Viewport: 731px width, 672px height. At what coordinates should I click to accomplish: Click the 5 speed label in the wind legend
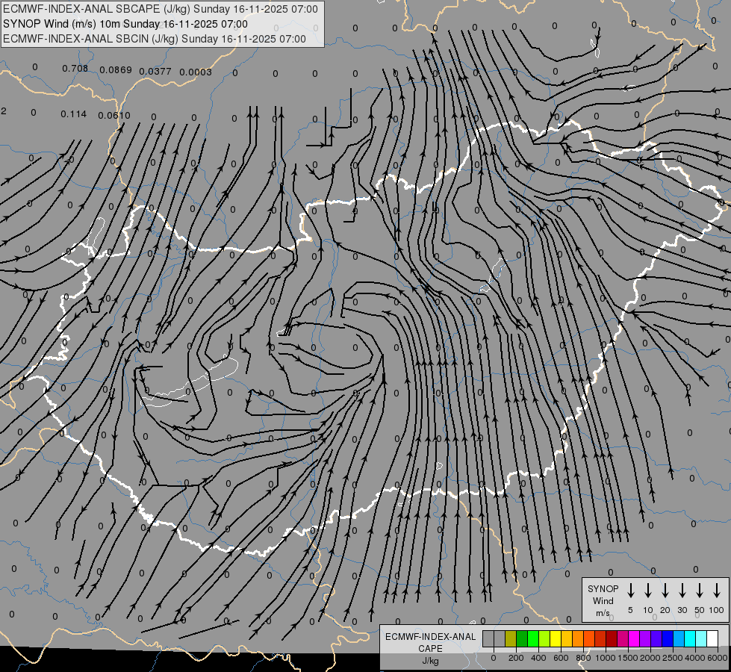[630, 610]
